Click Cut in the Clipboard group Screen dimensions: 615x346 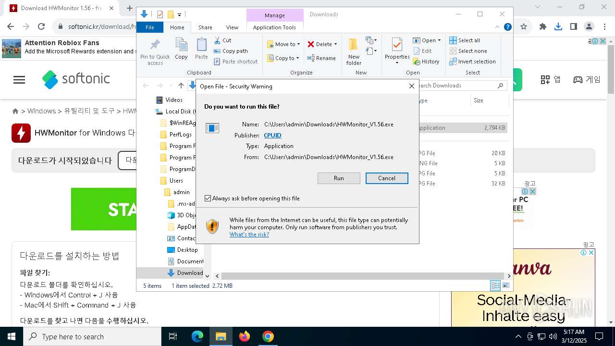[x=222, y=40]
